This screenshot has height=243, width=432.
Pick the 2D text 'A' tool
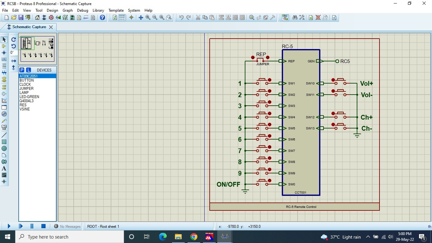click(4, 168)
